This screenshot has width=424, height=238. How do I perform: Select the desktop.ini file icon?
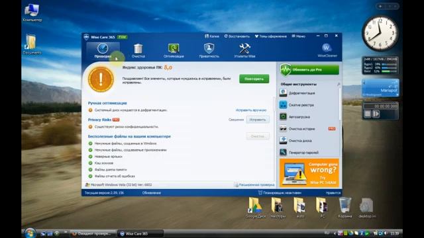point(367,208)
